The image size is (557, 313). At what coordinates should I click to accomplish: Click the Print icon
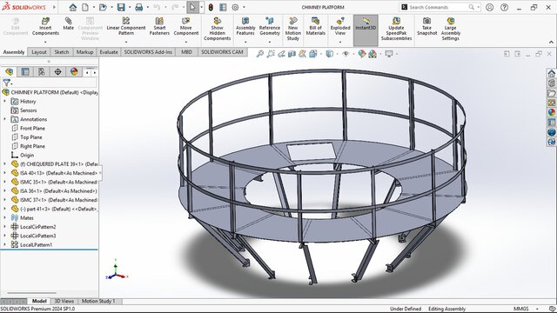click(139, 8)
